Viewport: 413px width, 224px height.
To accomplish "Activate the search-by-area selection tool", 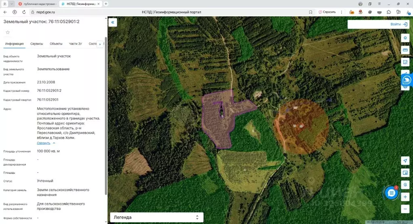I will [405, 62].
